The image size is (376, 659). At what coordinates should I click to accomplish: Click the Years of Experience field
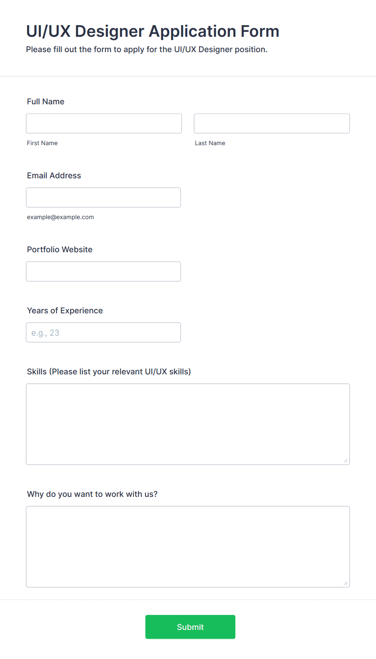point(104,332)
